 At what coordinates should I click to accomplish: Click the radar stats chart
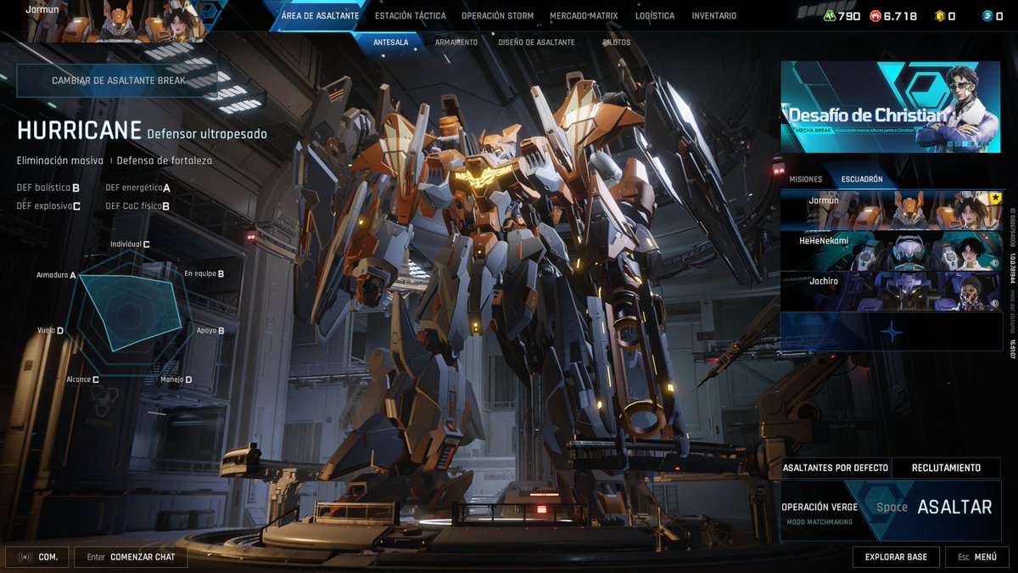[129, 312]
